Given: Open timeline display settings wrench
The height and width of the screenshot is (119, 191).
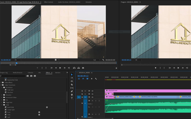Looking at the screenshot, I should 96,79.
